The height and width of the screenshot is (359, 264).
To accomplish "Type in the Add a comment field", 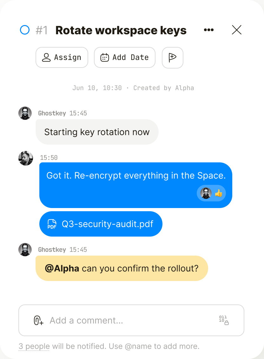I will 127,320.
